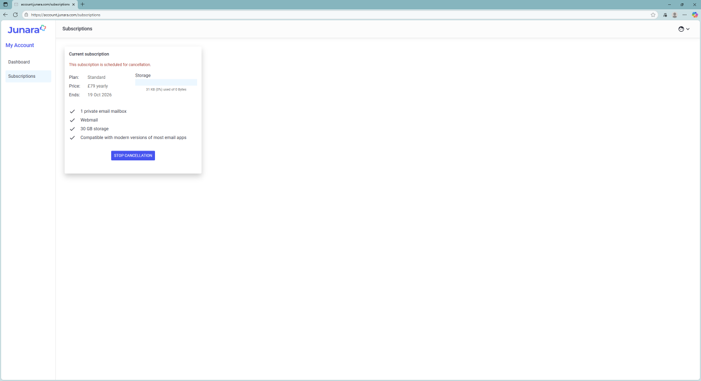Click the My Account heading
The height and width of the screenshot is (381, 701).
20,45
